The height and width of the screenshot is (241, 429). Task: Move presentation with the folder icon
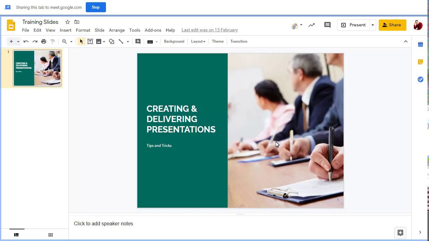(77, 22)
